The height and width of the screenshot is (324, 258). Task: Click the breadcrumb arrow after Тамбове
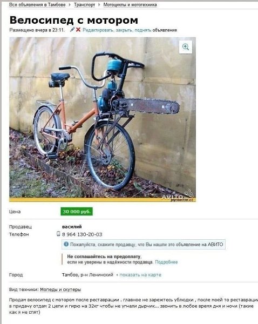click(x=70, y=4)
